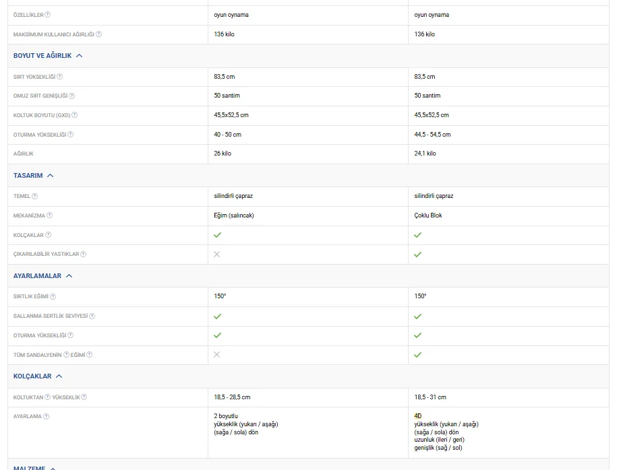Click MEKANİZMA question mark icon
Screen dimensions: 621x470
[49, 215]
